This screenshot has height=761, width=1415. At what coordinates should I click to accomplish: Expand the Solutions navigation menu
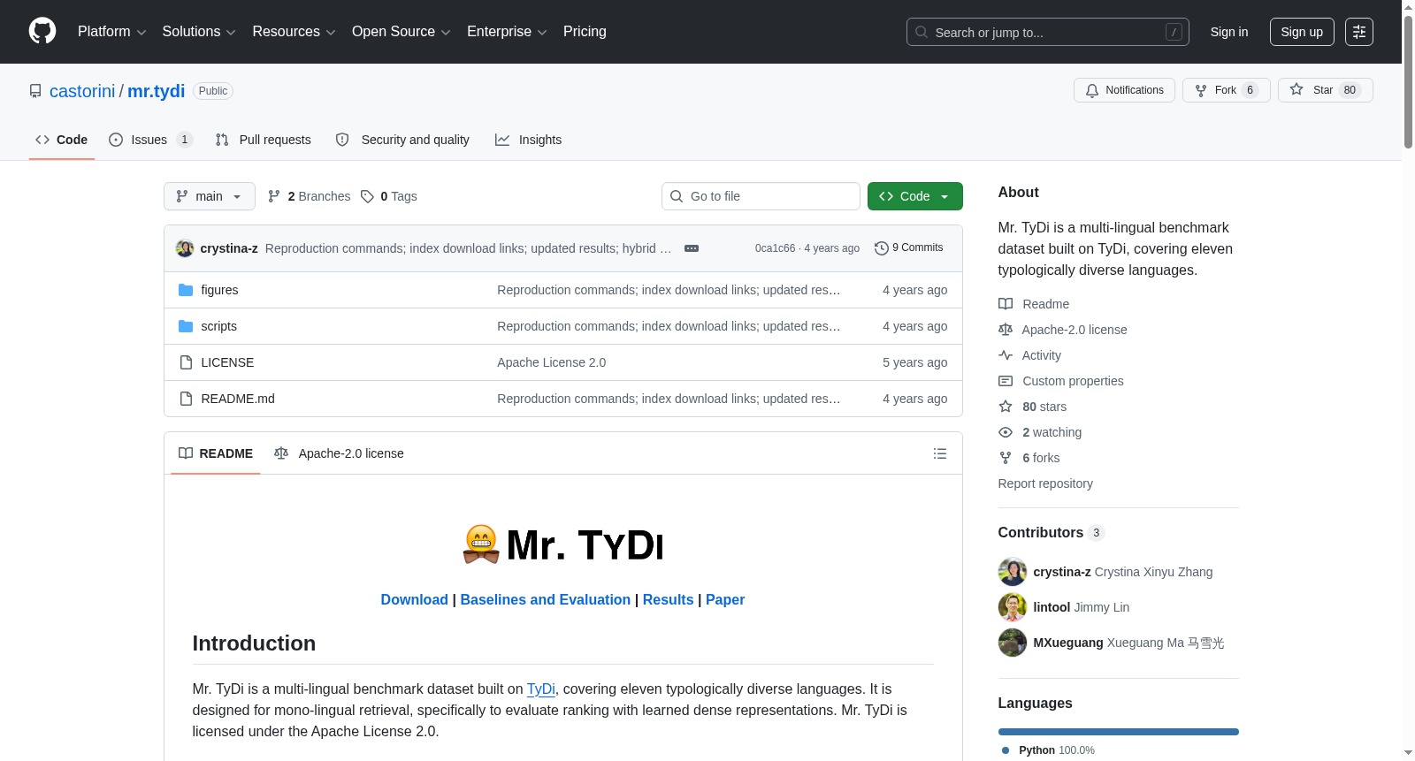199,32
